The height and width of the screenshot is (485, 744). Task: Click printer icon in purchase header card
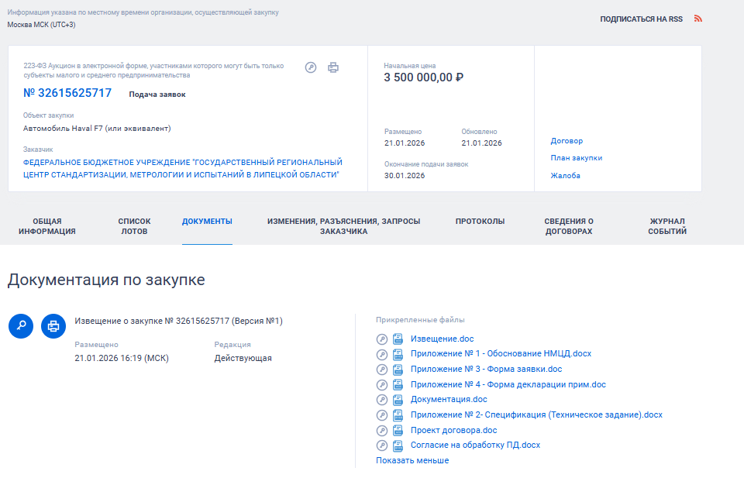[333, 67]
